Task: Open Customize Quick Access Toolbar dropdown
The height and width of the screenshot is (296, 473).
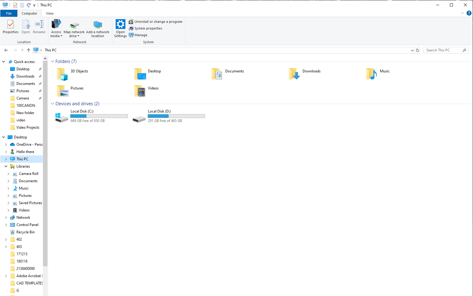Action: [34, 5]
